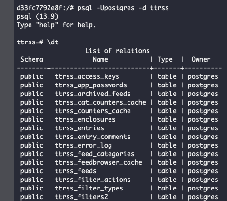This screenshot has width=227, height=201.
Task: Click the Type column header
Action: 165,60
